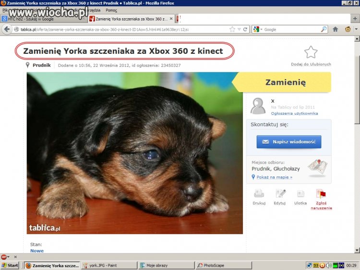Image resolution: width=360 pixels, height=270 pixels.
Task: Bookmark this page with the address bar star
Action: point(232,29)
